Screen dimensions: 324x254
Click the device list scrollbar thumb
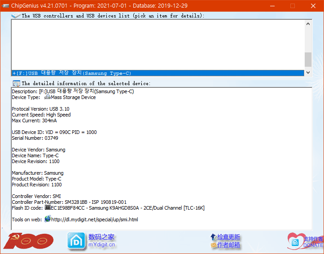pos(308,60)
